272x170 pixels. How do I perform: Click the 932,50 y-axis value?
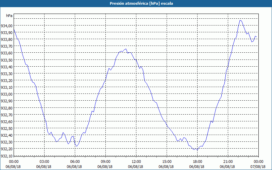6,129
